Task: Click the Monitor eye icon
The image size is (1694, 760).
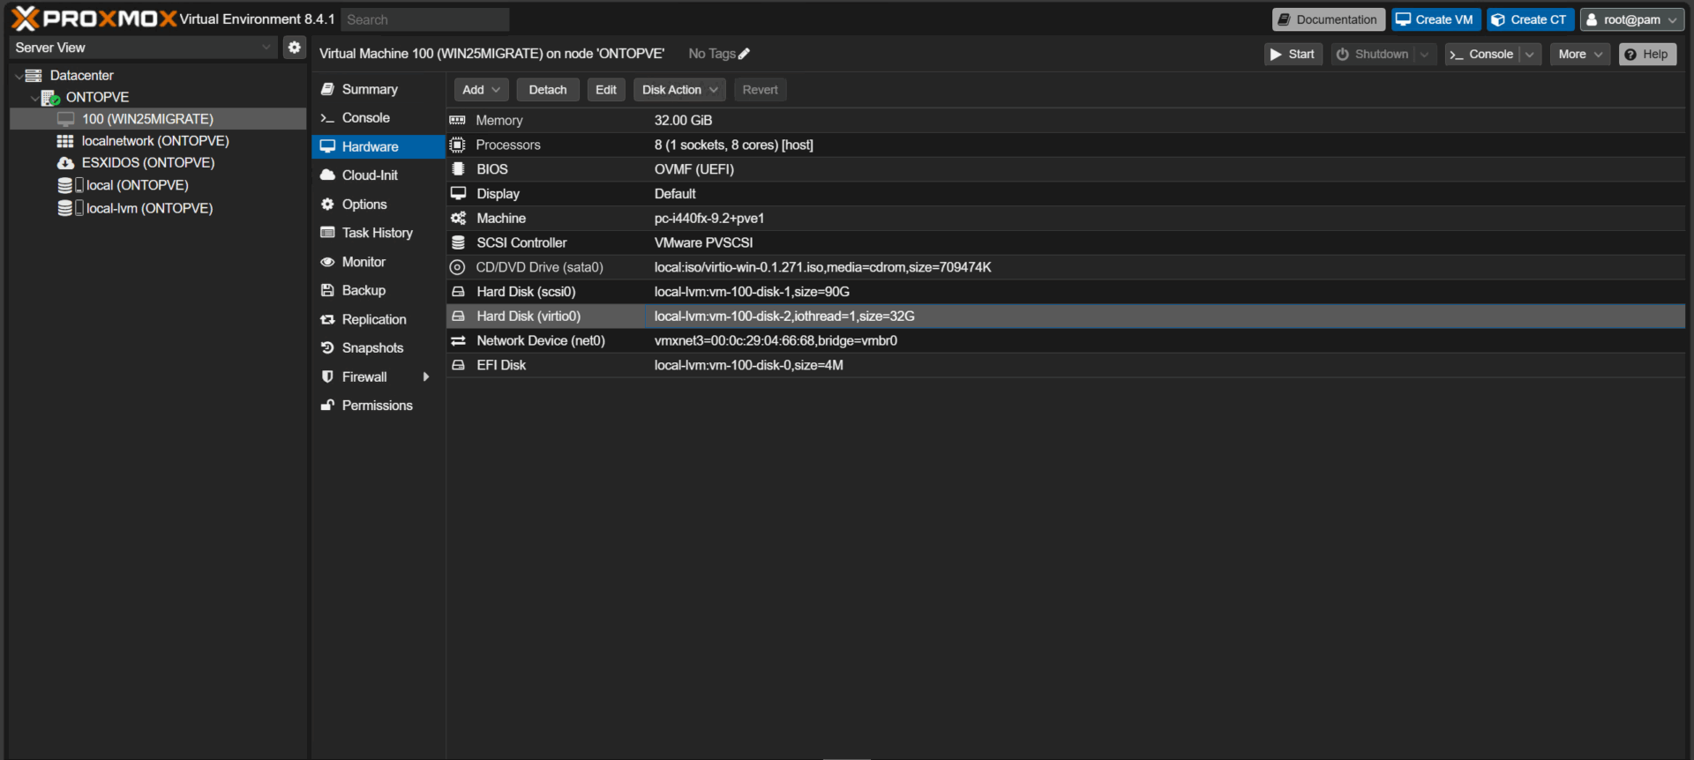Action: 327,262
